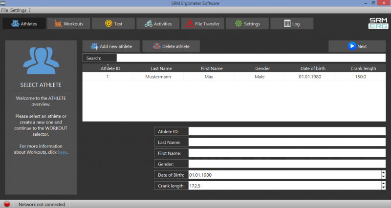Image resolution: width=391 pixels, height=208 pixels.
Task: Click the Activities cyclist icon
Action: (149, 23)
